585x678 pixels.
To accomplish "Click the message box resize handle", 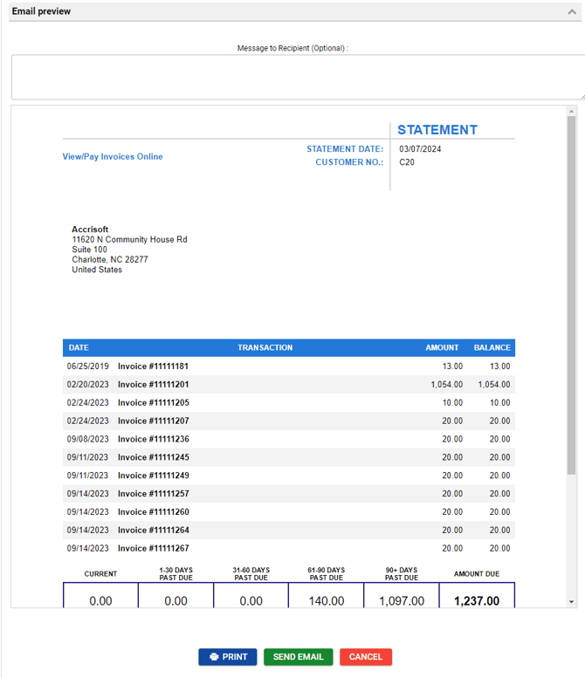I will (x=582, y=96).
